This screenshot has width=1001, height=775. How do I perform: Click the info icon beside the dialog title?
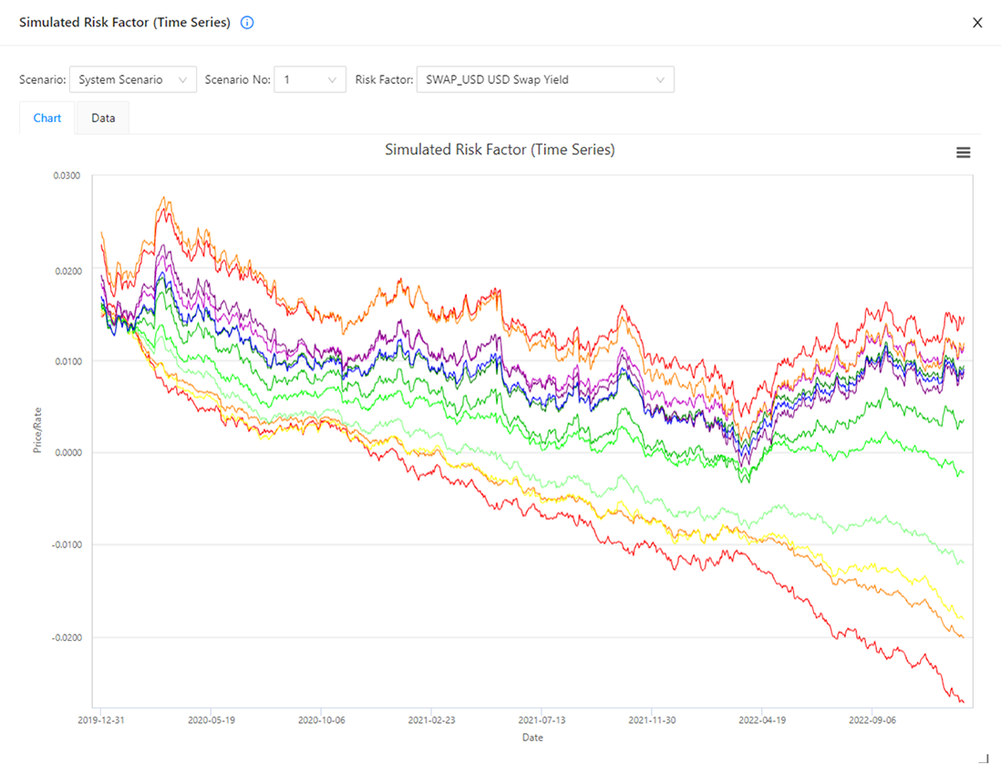pyautogui.click(x=247, y=23)
